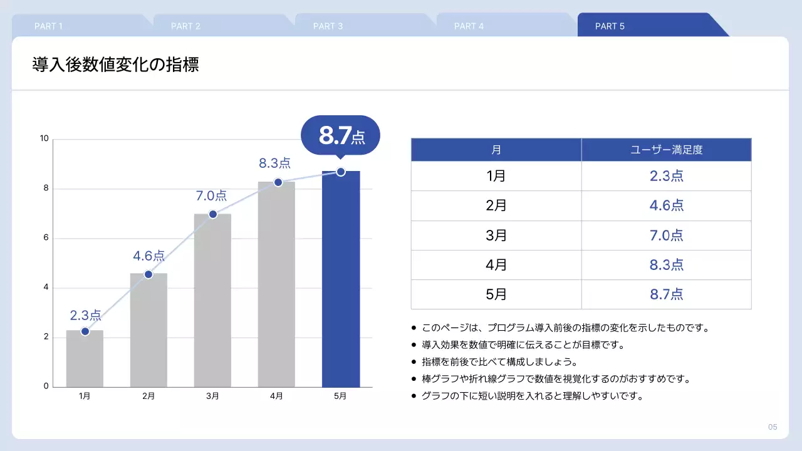Open the PART 3 tab

pos(328,26)
